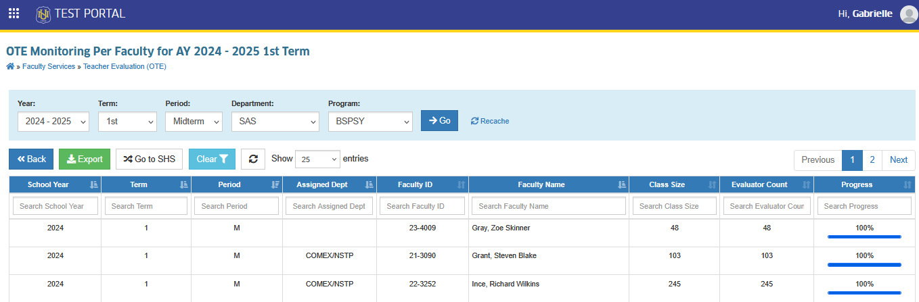This screenshot has height=302, width=919.
Task: Open the Period dropdown showing Midterm
Action: (194, 122)
